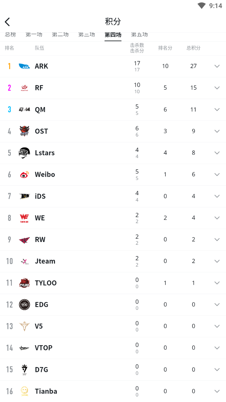
Task: Expand the ARK row details
Action: (217, 66)
